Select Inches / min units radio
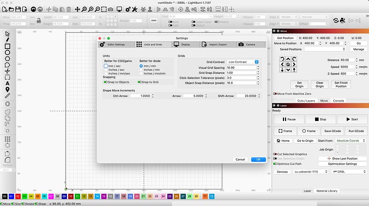Screen dimensions: 369x206 coord(141,70)
